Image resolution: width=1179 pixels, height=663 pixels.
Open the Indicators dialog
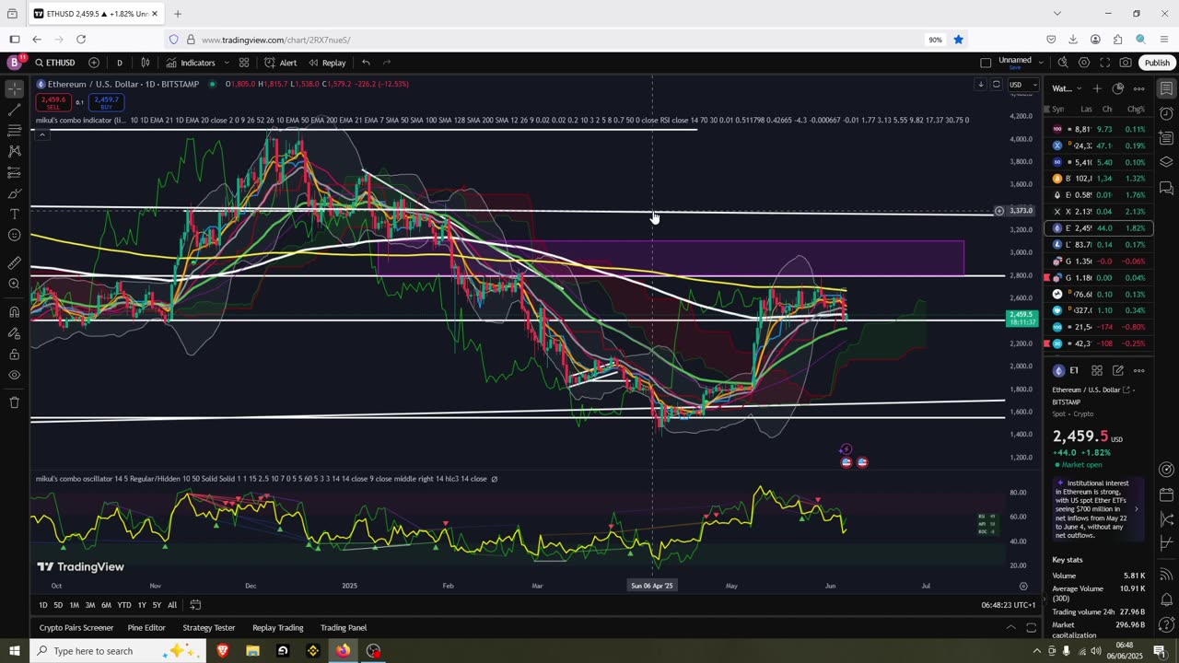coord(191,63)
